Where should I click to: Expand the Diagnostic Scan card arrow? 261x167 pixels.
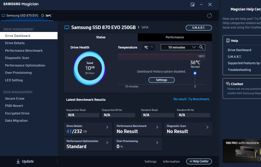208,127
